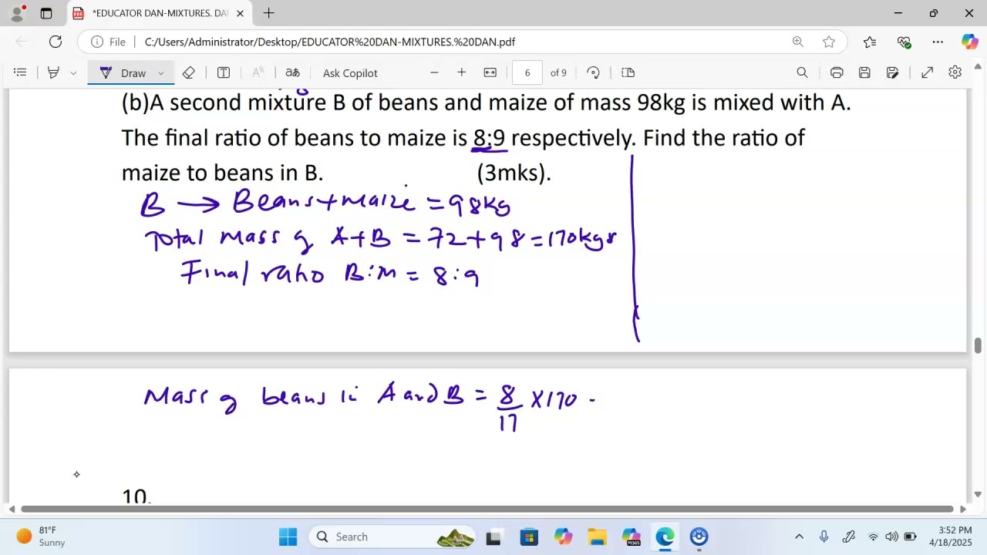987x555 pixels.
Task: Open the battery tray icon
Action: (x=910, y=536)
